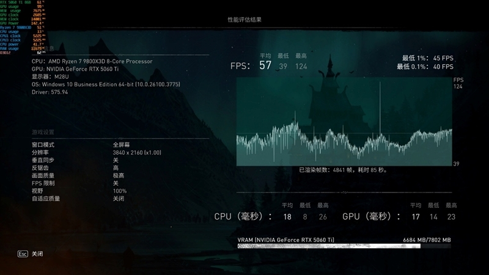Click the 已渲染帧数: 4841 帧 summary line
489x275 pixels.
[x=344, y=170]
